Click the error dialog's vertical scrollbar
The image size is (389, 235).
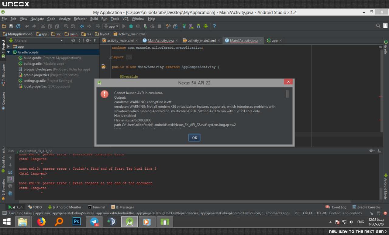point(287,94)
